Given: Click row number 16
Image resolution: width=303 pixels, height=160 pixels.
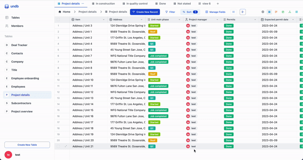Looking at the screenshot, I should pos(58,116).
